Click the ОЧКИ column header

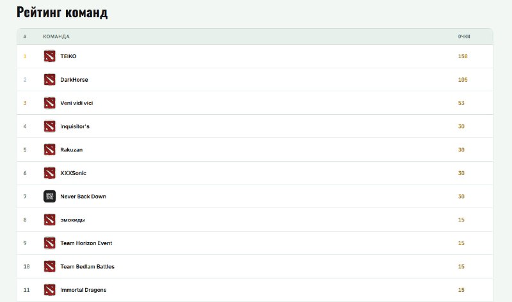464,36
